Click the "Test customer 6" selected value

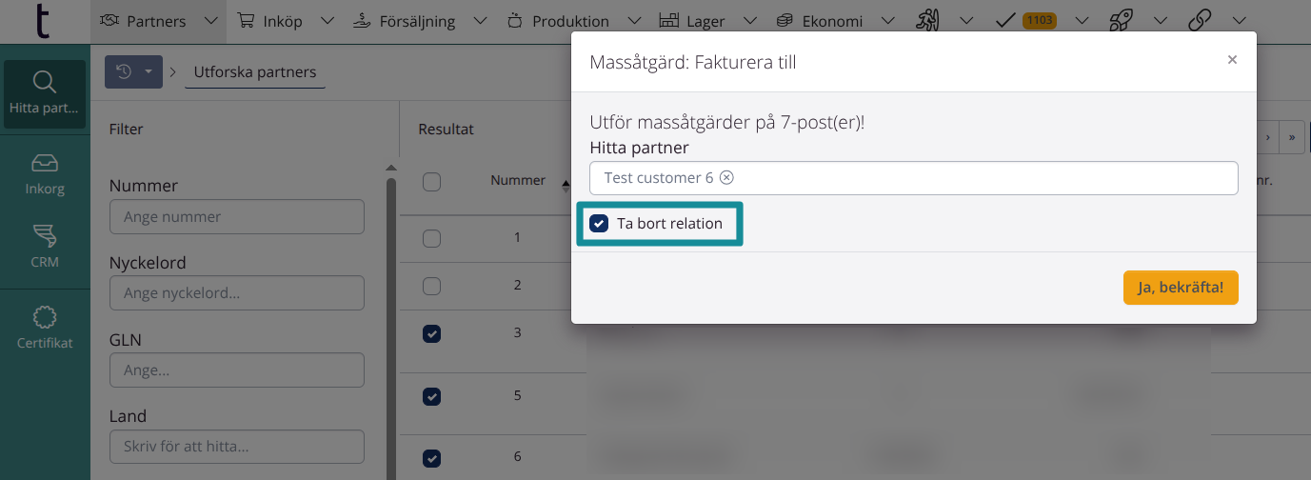[x=659, y=178]
